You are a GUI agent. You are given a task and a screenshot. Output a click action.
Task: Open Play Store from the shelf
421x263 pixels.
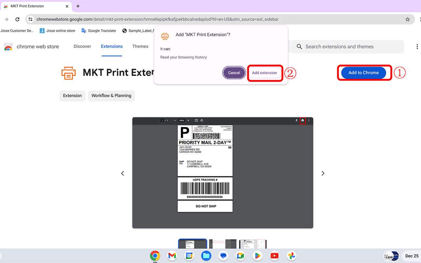click(258, 256)
